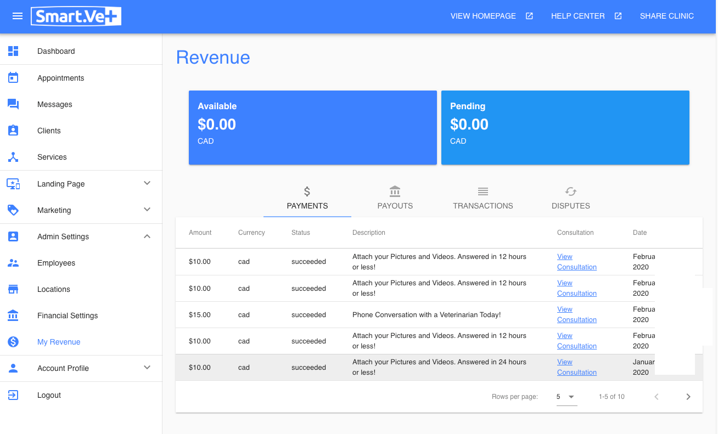Open Locations in Admin Settings
The height and width of the screenshot is (434, 718).
click(x=81, y=289)
